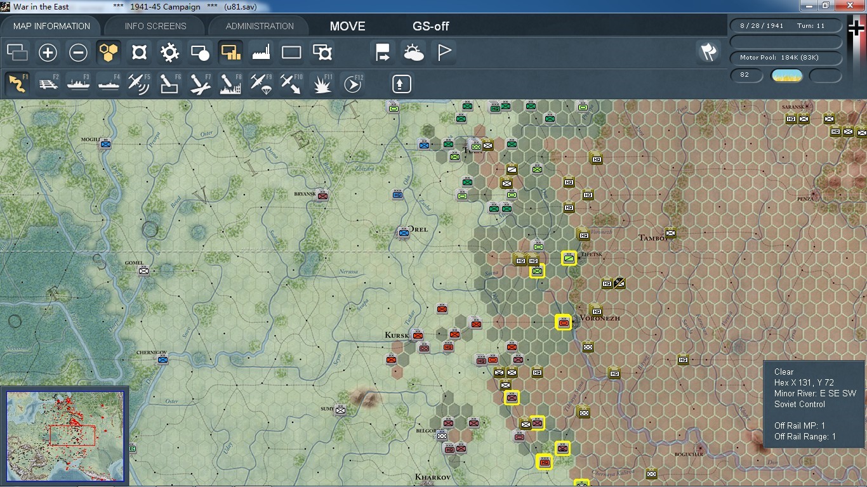Click the Soviet Control text in hex popup
867x487 pixels.
[800, 404]
